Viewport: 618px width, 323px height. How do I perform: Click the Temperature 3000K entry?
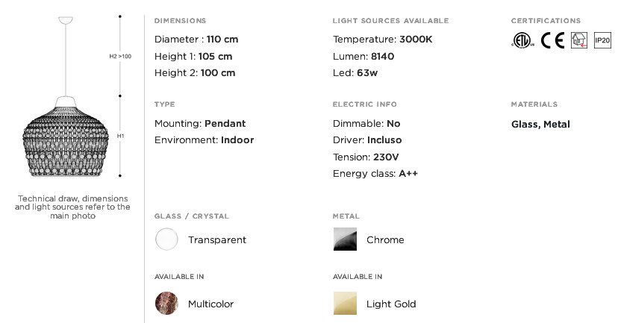[382, 40]
